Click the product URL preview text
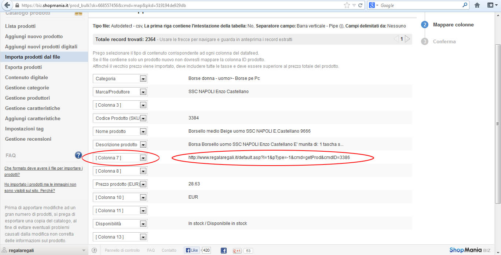The image size is (501, 255). click(269, 158)
